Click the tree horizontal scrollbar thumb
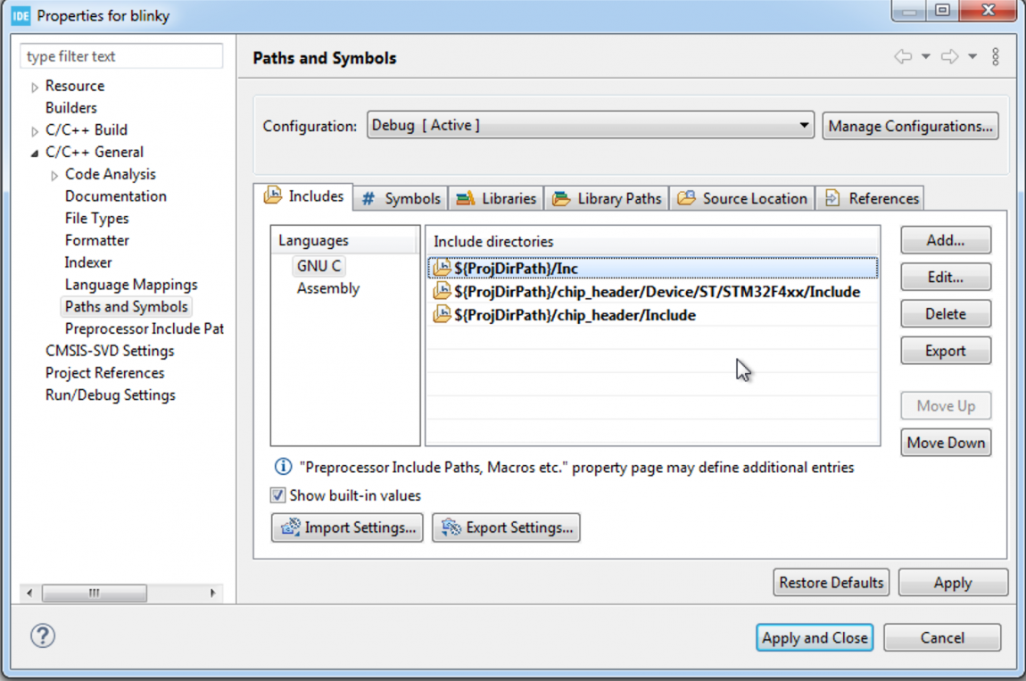 [x=95, y=593]
